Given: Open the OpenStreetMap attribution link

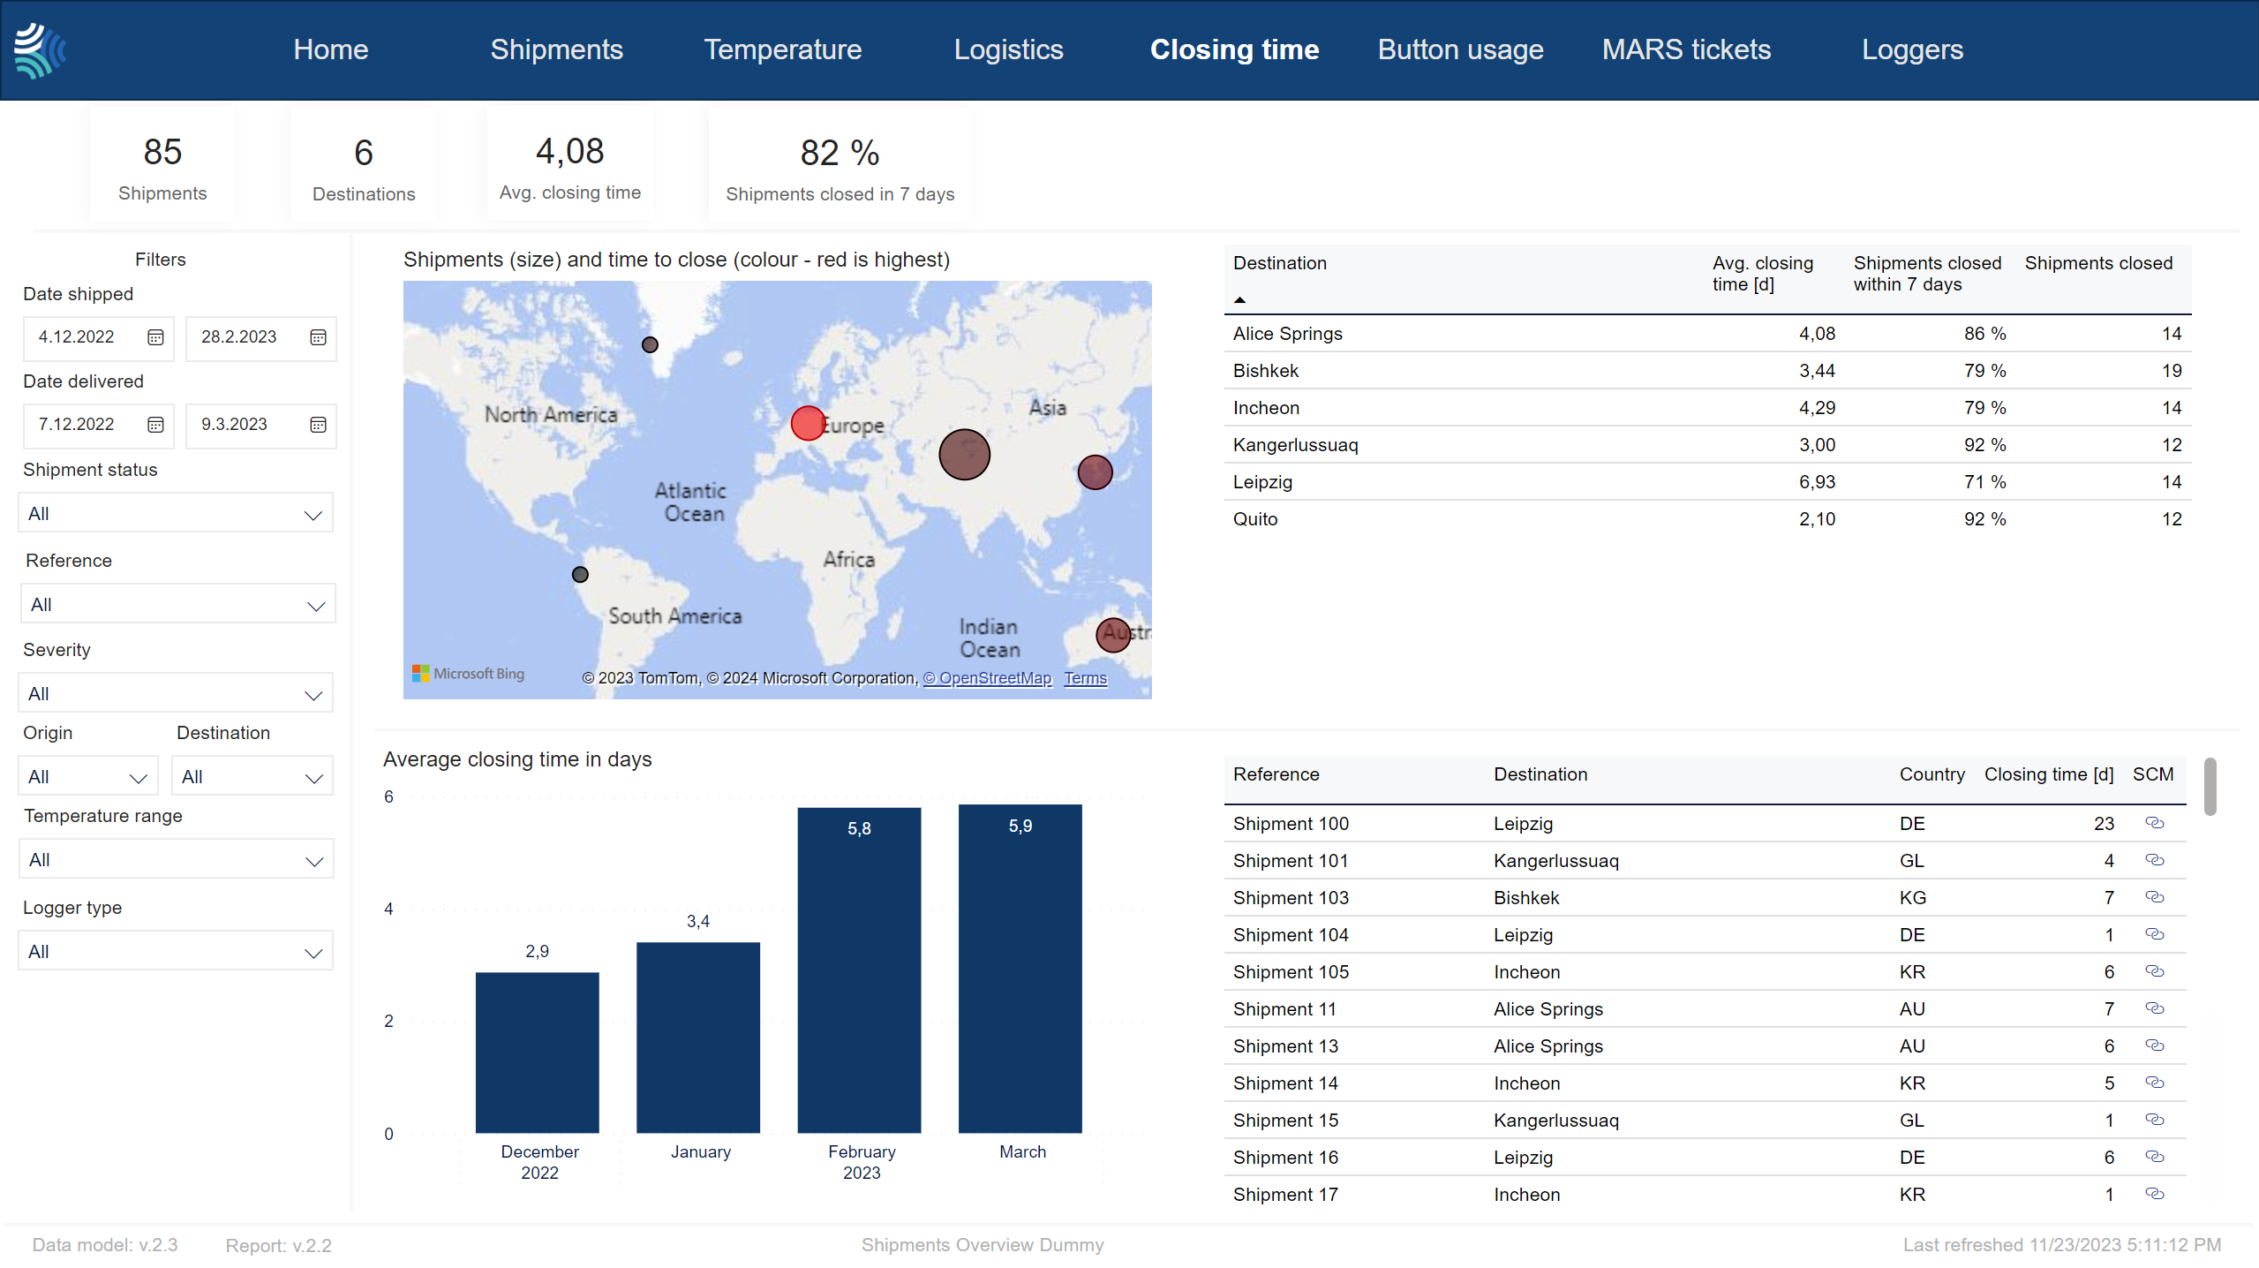Looking at the screenshot, I should 987,678.
